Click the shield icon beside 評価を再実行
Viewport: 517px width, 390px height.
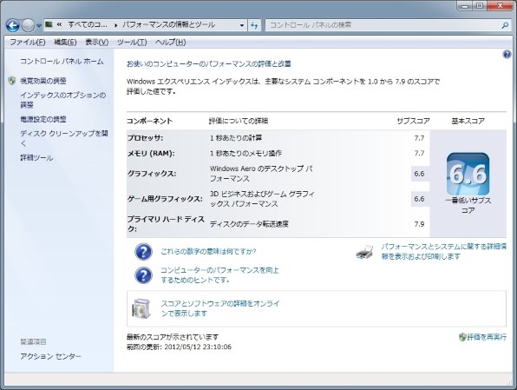(462, 337)
